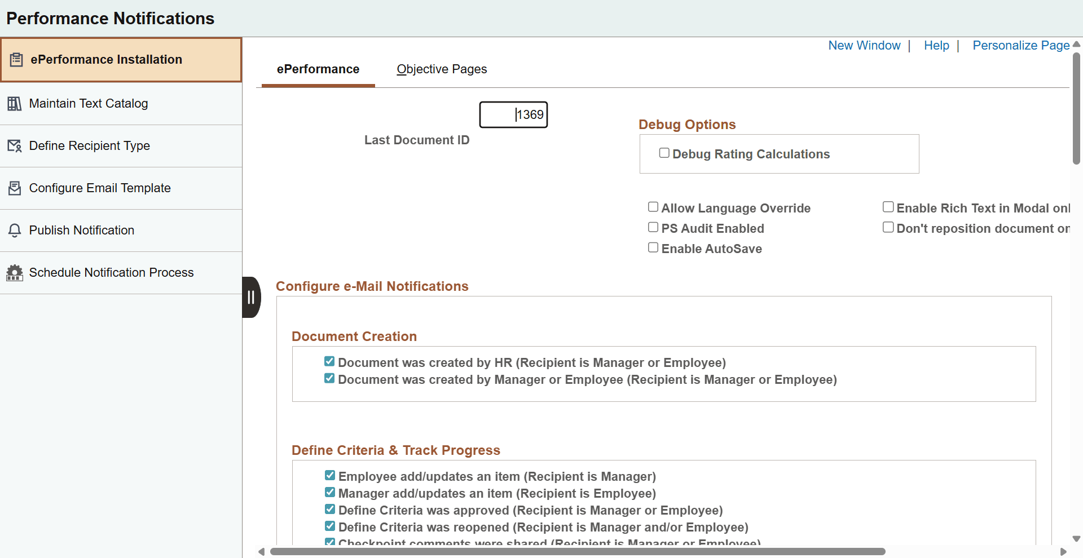Check the Enable AutoSave option
This screenshot has height=558, width=1083.
pos(653,247)
